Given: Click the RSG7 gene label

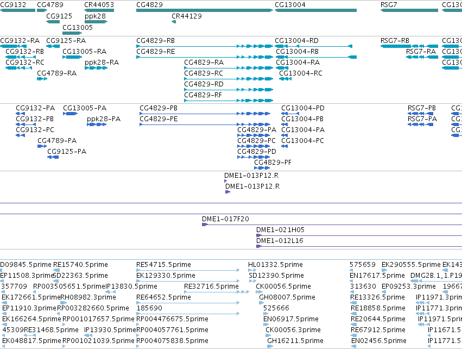Looking at the screenshot, I should 389,5.
